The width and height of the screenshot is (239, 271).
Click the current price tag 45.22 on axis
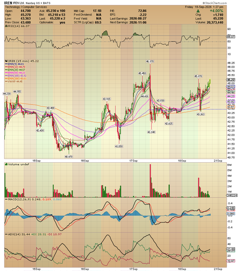(x=231, y=80)
